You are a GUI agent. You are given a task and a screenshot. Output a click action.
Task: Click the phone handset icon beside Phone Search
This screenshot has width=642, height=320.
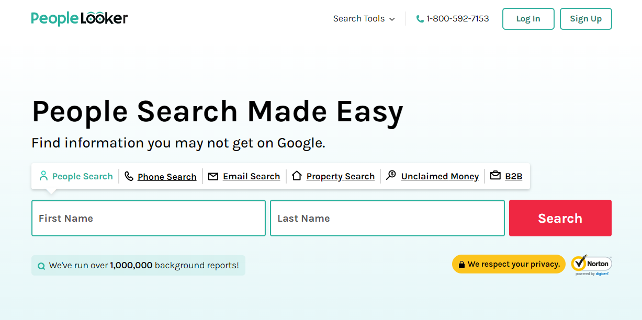click(129, 176)
